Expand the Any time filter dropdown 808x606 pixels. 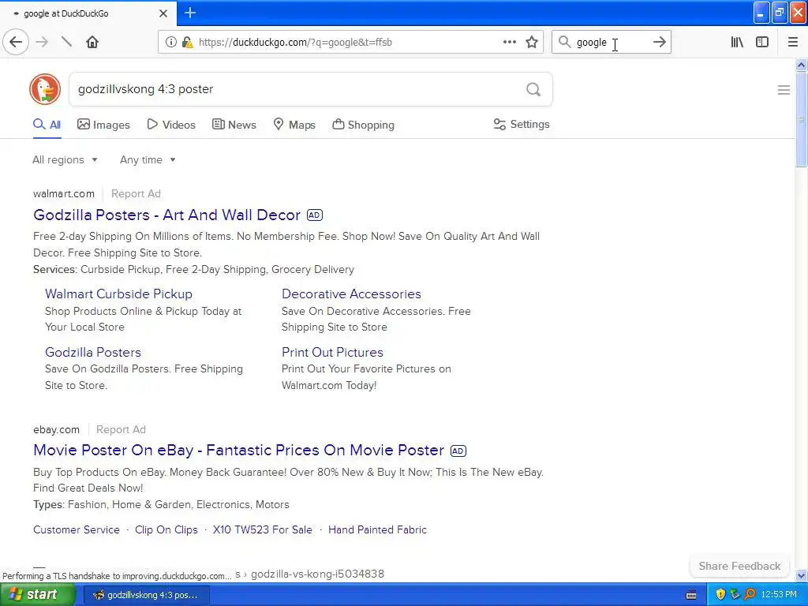click(x=148, y=159)
